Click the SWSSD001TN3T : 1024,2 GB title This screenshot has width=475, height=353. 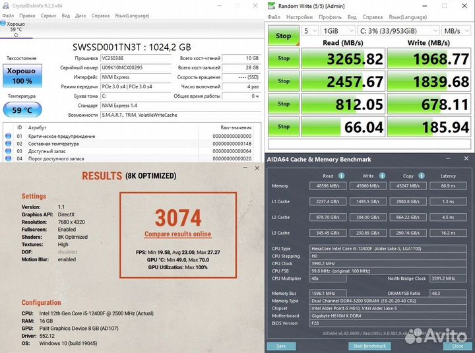click(132, 48)
